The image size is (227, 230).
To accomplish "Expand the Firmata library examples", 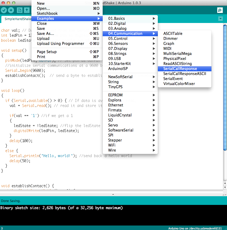I will point(130,110).
